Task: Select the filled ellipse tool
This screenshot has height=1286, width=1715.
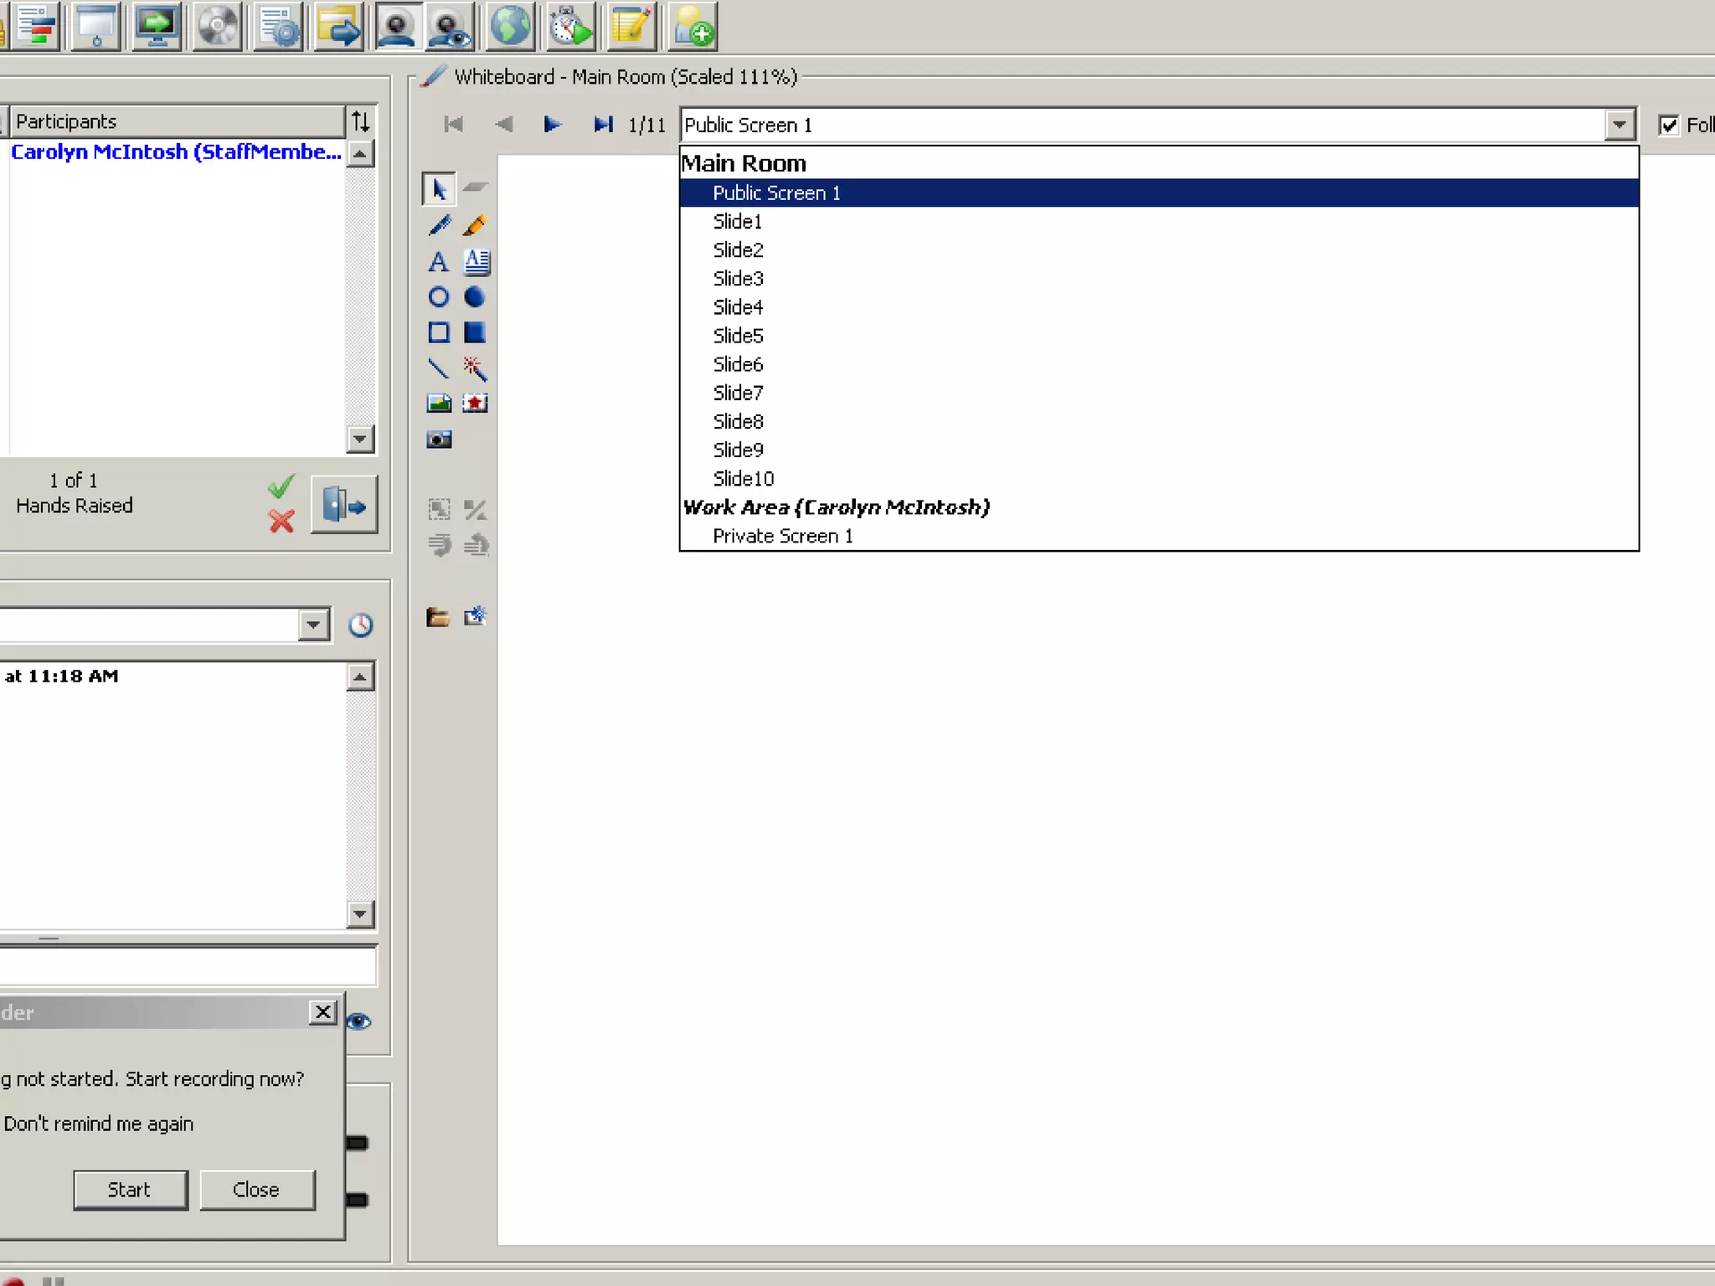Action: click(x=475, y=297)
